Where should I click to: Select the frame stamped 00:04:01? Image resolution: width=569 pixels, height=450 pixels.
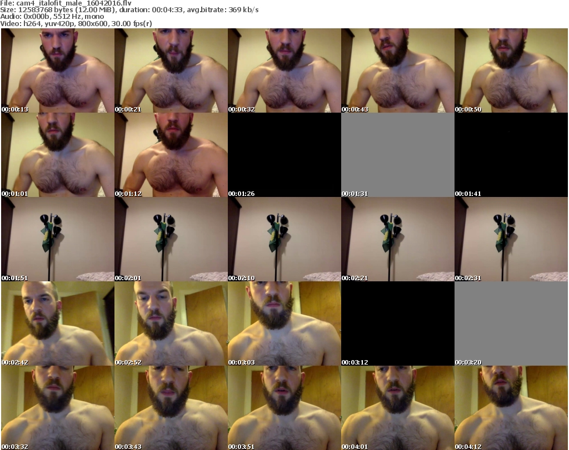pyautogui.click(x=398, y=408)
